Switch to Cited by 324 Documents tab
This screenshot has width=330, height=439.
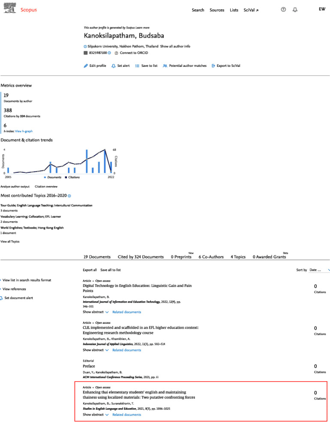coord(141,257)
